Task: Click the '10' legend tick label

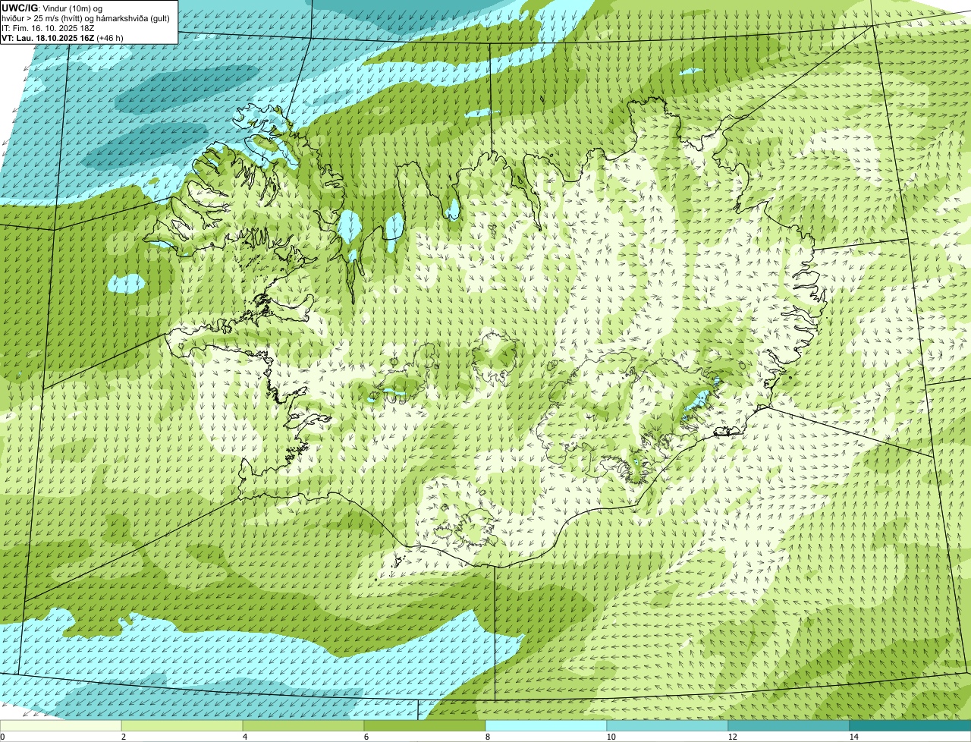Action: click(611, 736)
